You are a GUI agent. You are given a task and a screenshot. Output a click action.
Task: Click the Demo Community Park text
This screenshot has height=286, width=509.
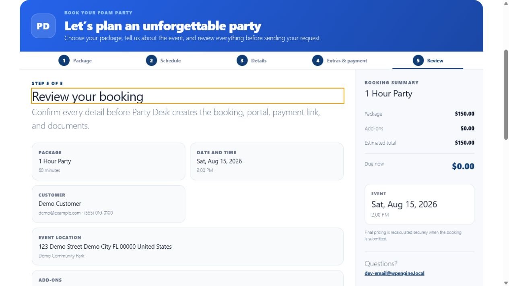click(62, 256)
